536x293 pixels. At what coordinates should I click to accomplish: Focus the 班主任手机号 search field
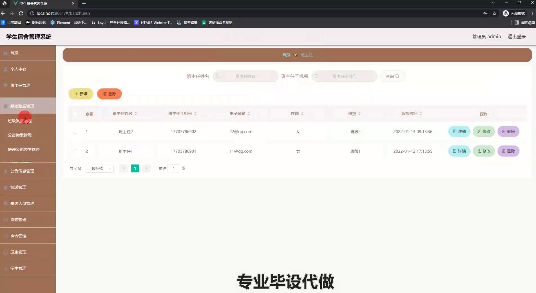click(x=344, y=76)
